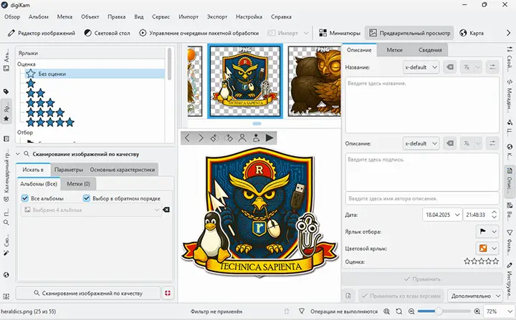This screenshot has width=516, height=320.
Task: Show face tags person icon
Action: pyautogui.click(x=242, y=137)
